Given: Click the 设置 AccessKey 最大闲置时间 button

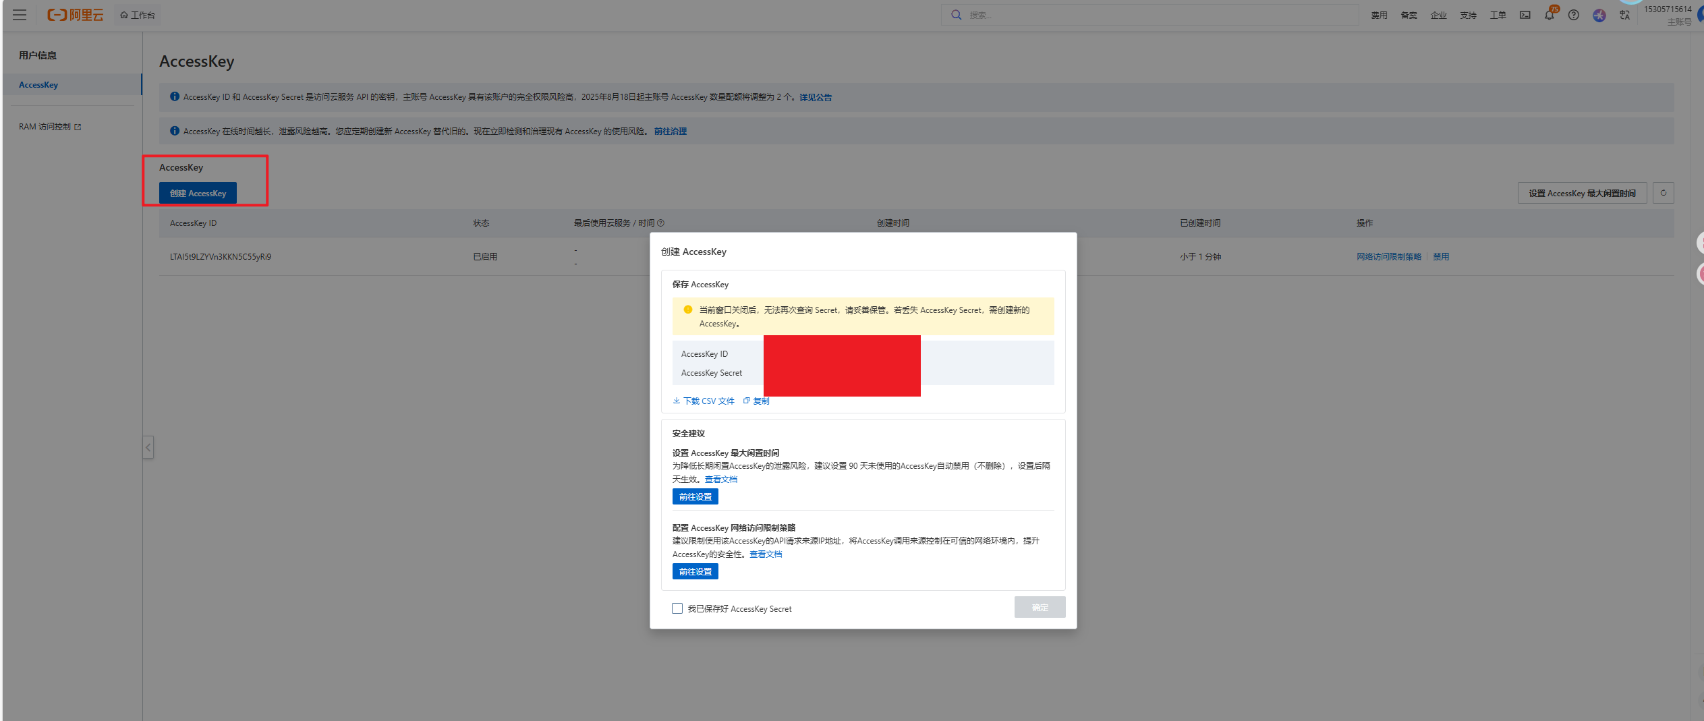Looking at the screenshot, I should [x=1582, y=193].
